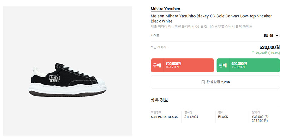This screenshot has width=286, height=138.
Task: Select the EU 45 size value
Action: (268, 36)
